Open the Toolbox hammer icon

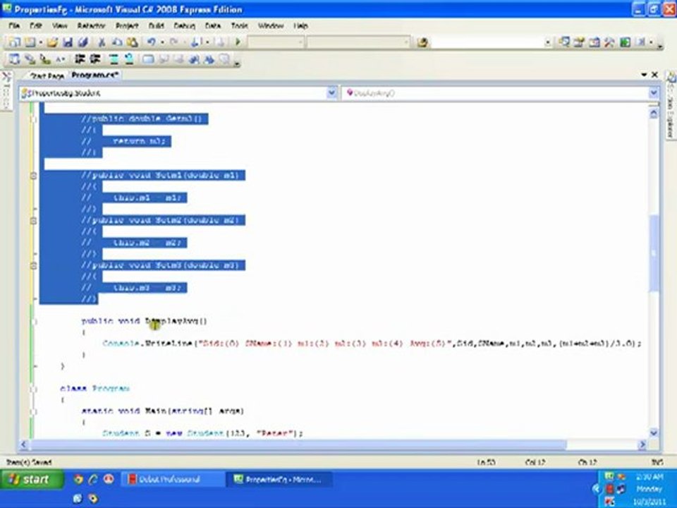click(609, 42)
